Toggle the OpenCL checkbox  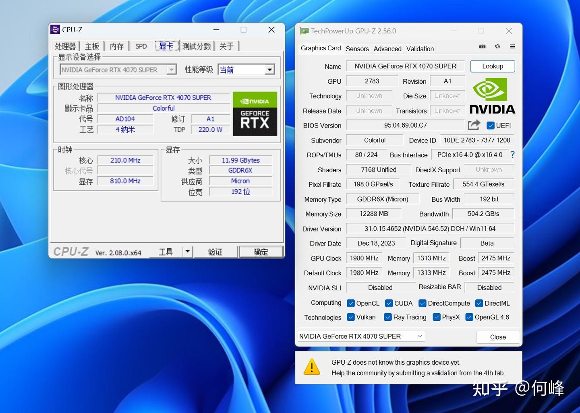[350, 303]
